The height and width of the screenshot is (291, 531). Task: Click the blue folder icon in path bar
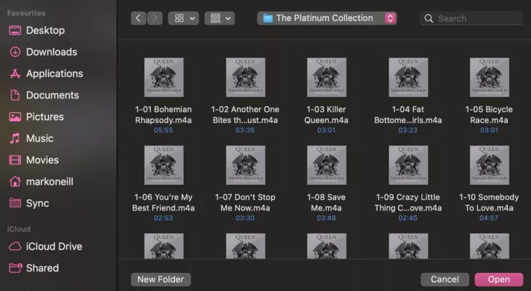[x=268, y=19]
